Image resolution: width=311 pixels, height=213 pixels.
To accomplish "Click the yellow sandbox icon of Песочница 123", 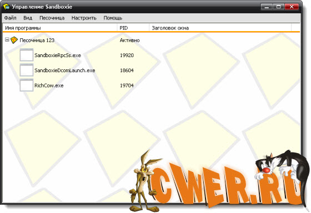I will click(x=14, y=40).
